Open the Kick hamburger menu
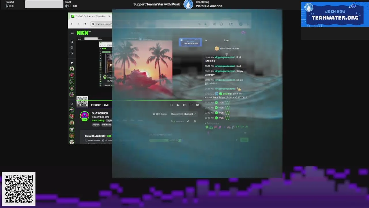 [x=72, y=33]
